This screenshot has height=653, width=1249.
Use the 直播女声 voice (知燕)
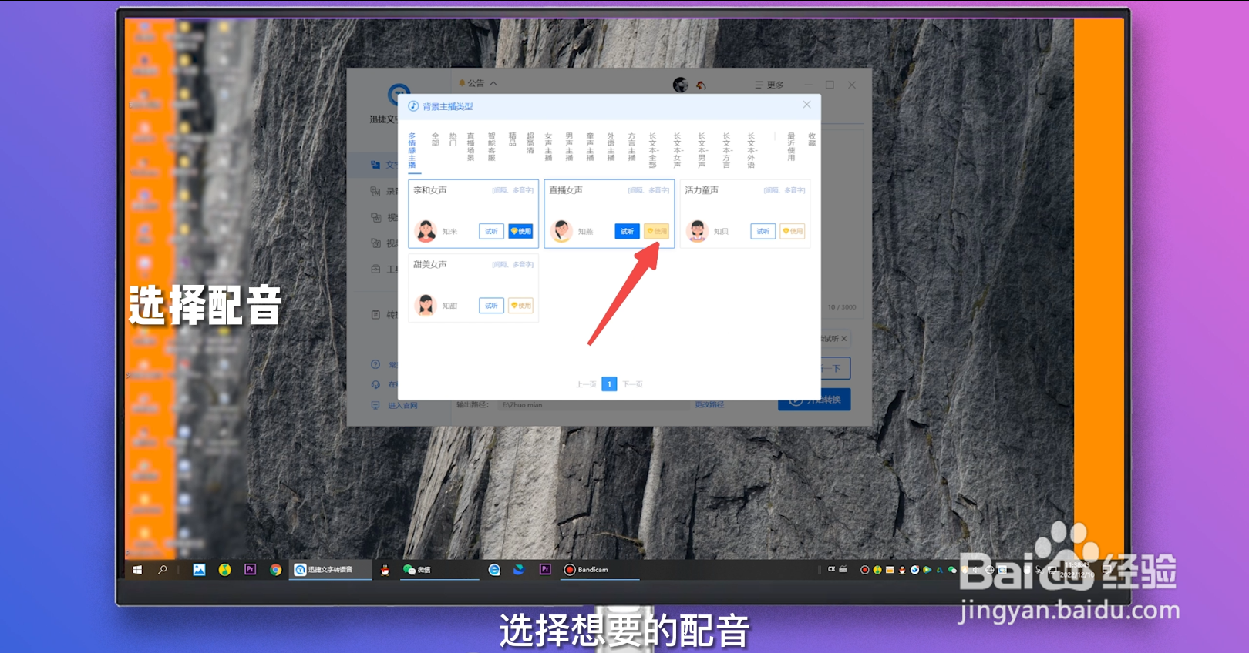[x=657, y=231]
